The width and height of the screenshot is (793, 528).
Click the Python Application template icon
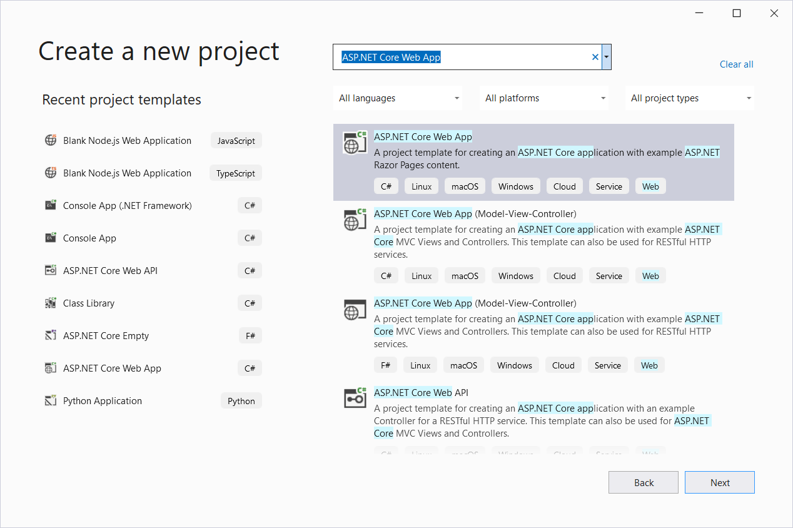(51, 400)
